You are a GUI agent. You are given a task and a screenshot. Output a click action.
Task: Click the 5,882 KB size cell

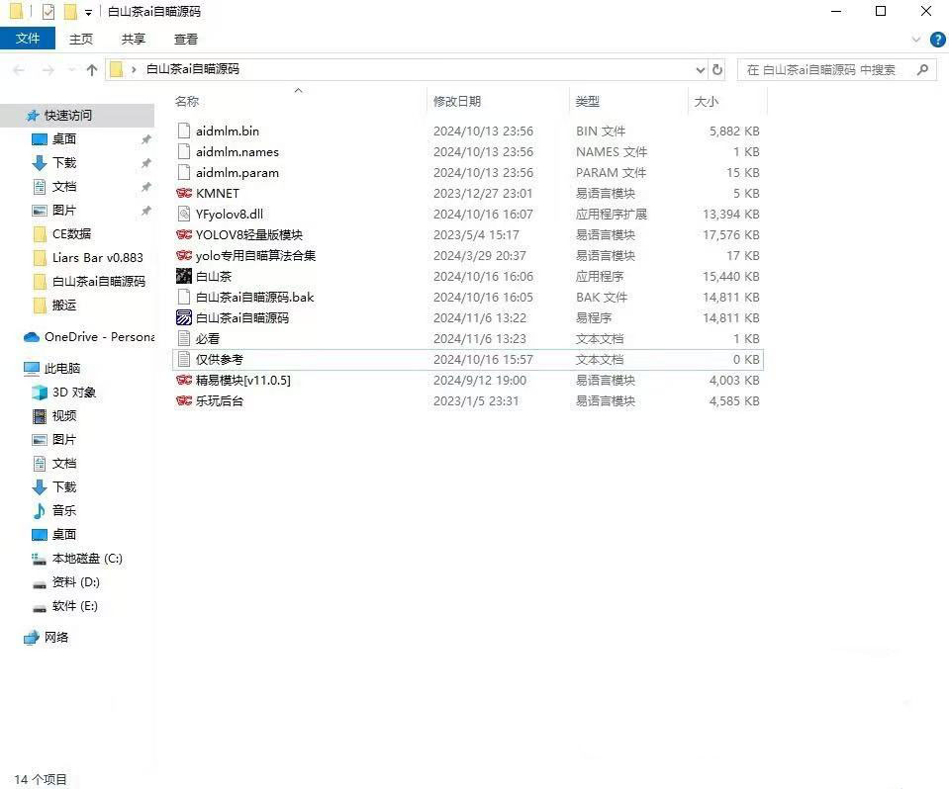tap(734, 131)
